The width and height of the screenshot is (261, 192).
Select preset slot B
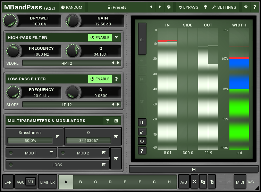(x=81, y=182)
